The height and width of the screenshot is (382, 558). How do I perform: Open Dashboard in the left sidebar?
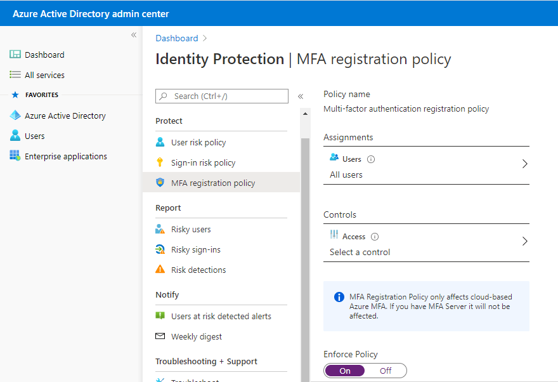point(44,55)
